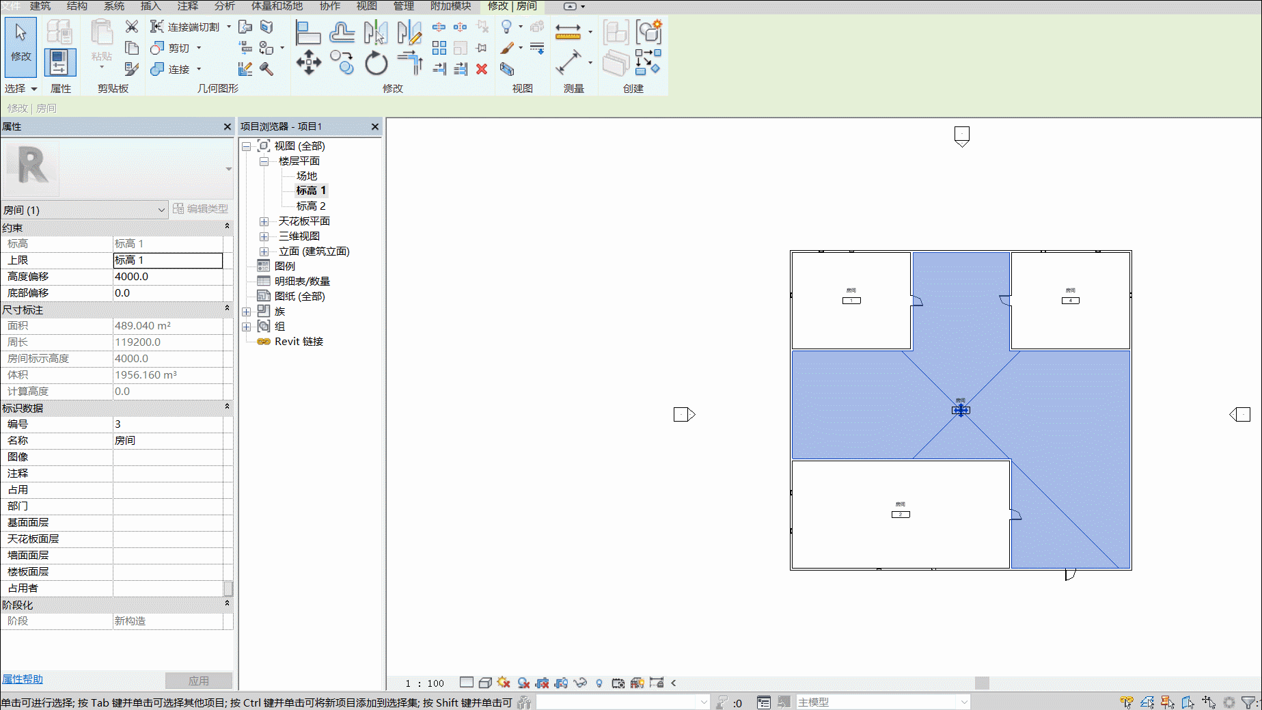Click the 编辑类型 button
1262x710 pixels.
coord(200,209)
